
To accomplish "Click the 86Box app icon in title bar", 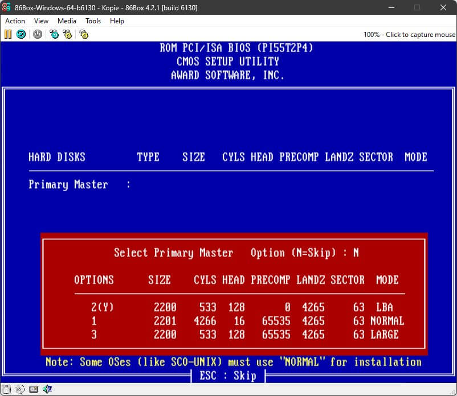I will (6, 7).
